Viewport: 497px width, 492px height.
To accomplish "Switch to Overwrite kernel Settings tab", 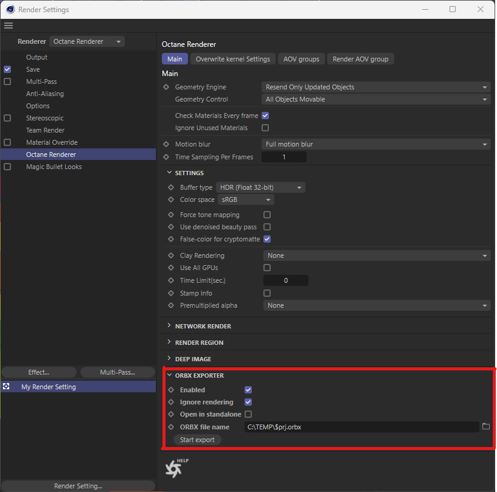I will [232, 59].
